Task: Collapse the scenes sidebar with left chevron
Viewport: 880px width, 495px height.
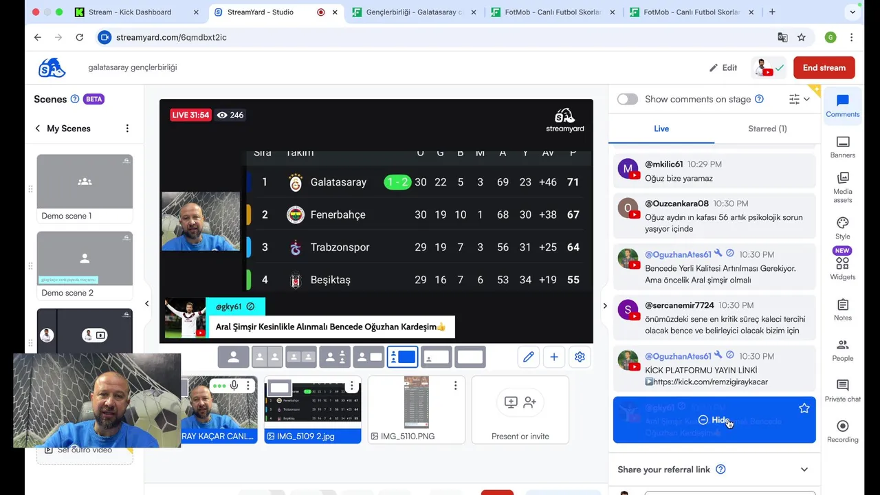Action: click(146, 303)
